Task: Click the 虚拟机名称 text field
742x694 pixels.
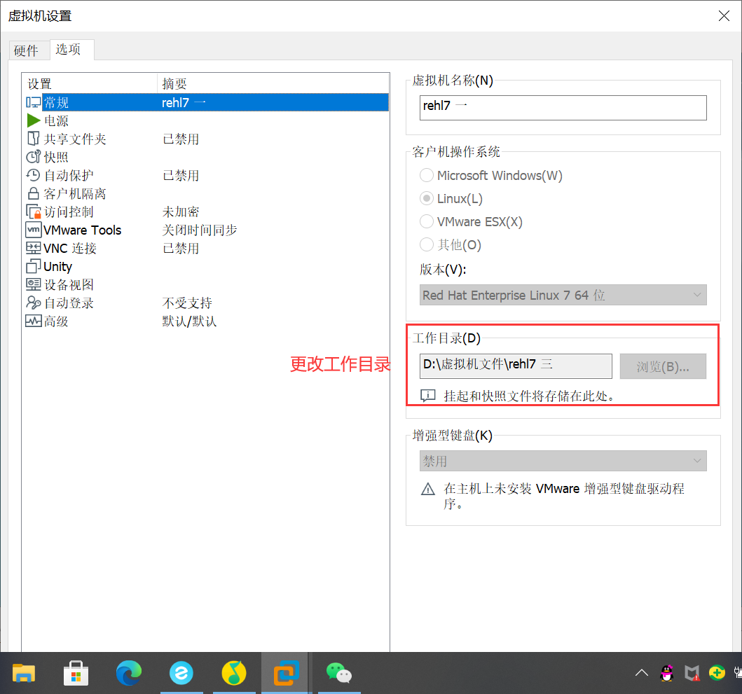Action: [x=563, y=107]
